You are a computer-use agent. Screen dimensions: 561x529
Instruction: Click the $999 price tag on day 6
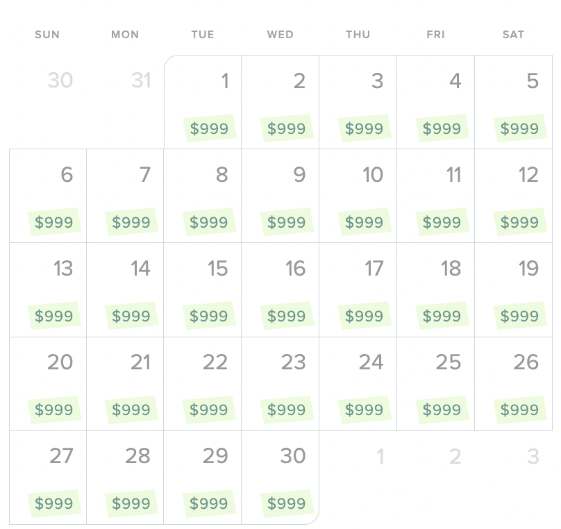pos(54,221)
